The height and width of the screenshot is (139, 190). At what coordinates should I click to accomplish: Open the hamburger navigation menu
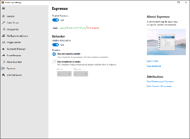pos(3,8)
